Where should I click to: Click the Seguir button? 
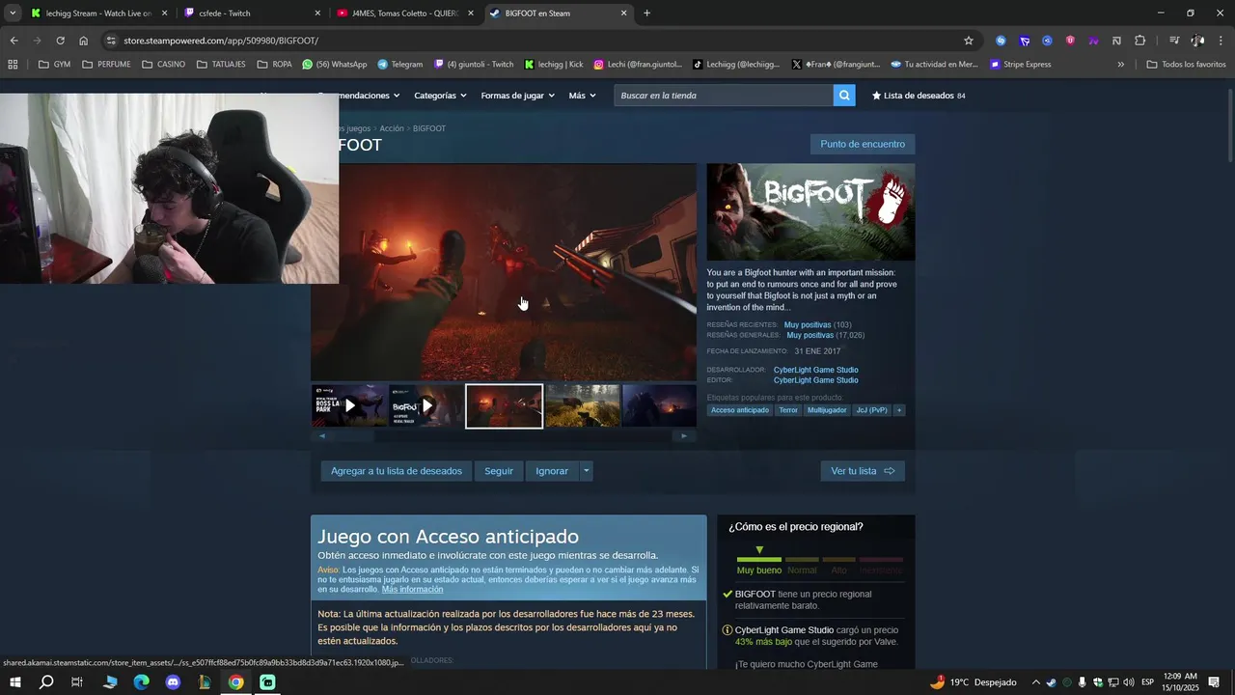pos(499,471)
